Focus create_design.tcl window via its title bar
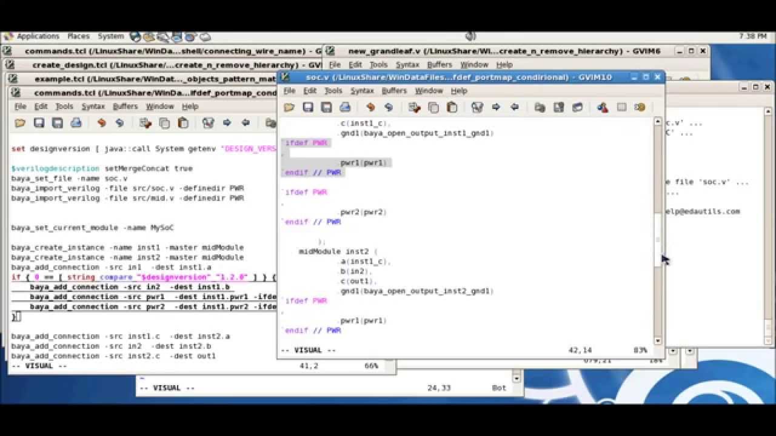The image size is (776, 436). coord(164,65)
